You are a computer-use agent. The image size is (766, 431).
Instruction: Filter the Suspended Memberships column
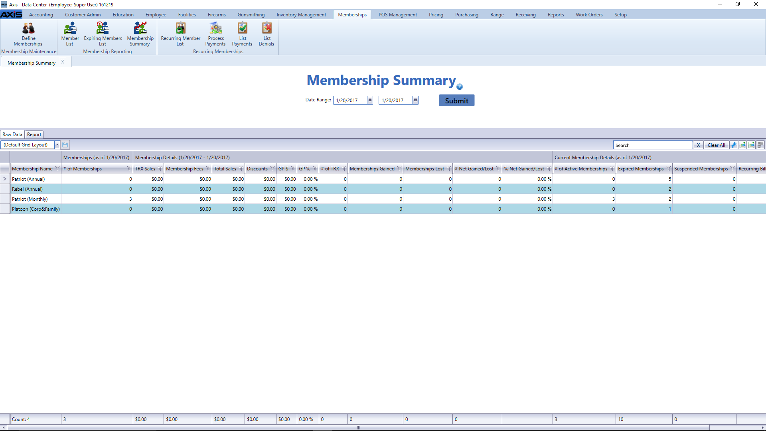[x=732, y=168]
